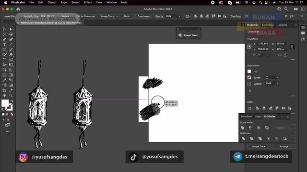Click the large Fill box in the toolbox

pos(5,103)
